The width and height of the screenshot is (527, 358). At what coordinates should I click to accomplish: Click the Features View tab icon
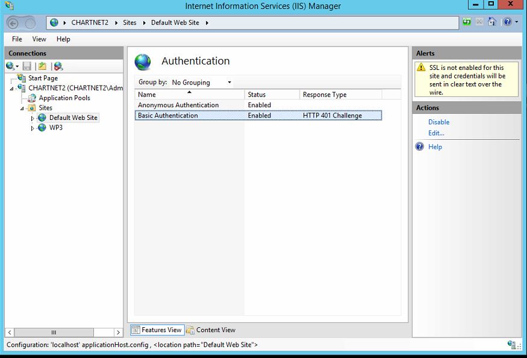pos(136,330)
